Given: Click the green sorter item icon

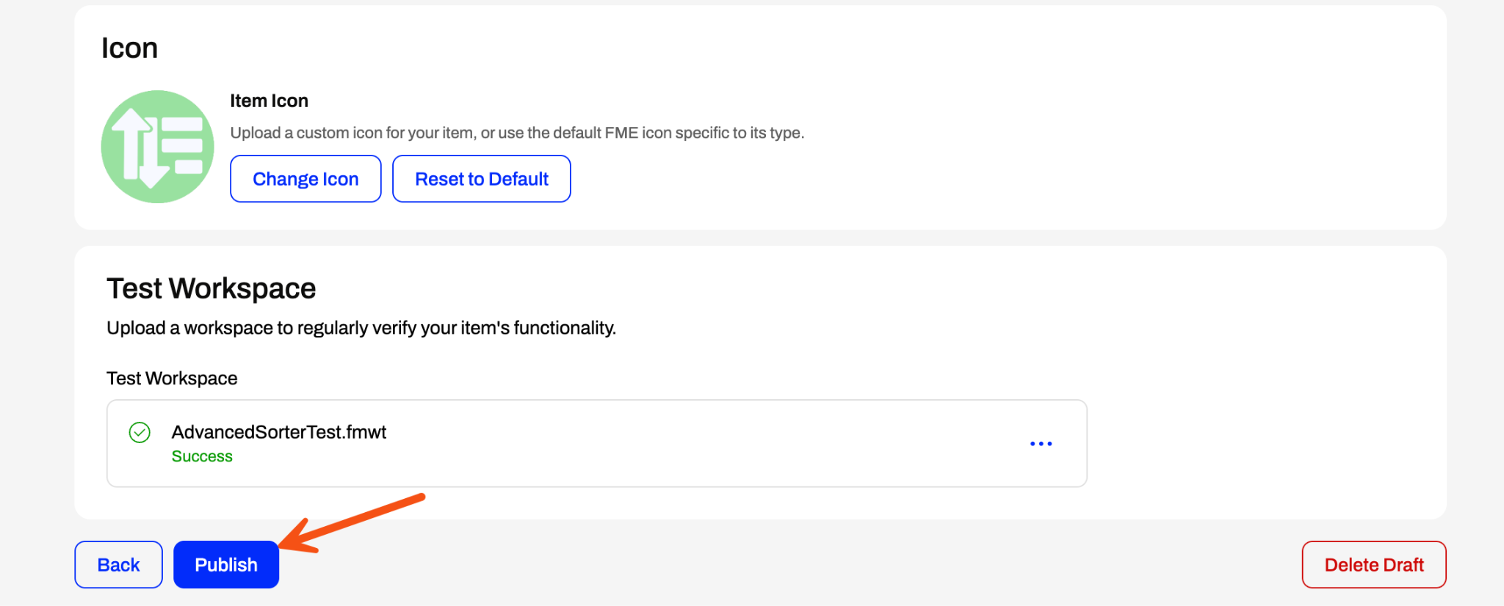Looking at the screenshot, I should [157, 147].
